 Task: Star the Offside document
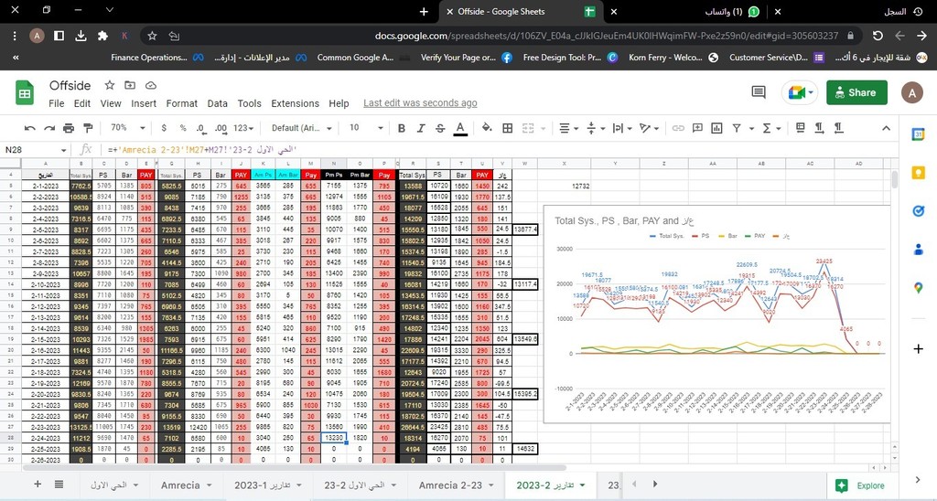[x=110, y=85]
